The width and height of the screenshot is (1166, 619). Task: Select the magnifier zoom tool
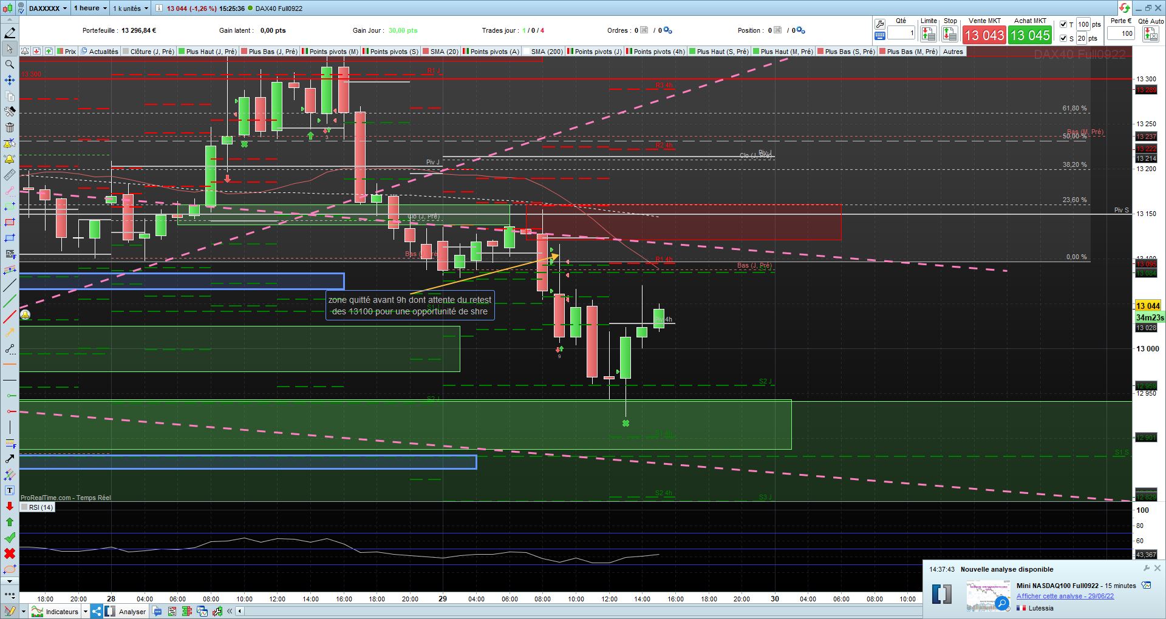(9, 64)
